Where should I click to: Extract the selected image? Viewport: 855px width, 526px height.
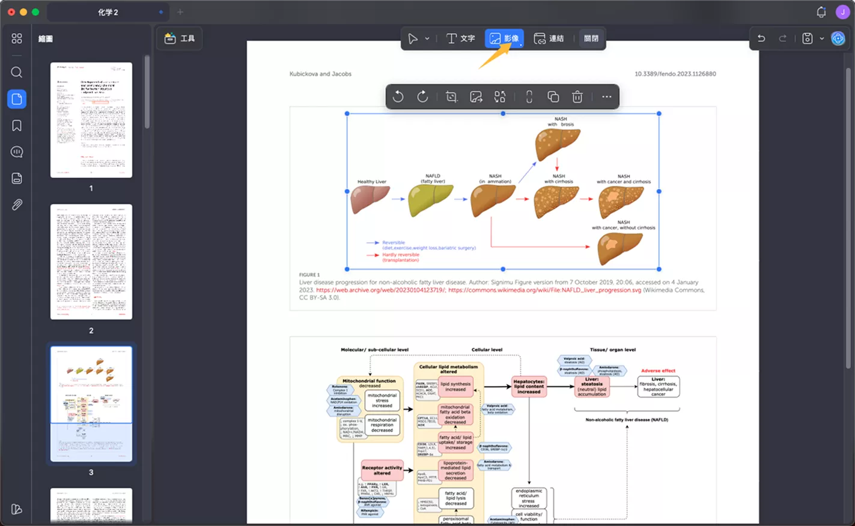(476, 97)
